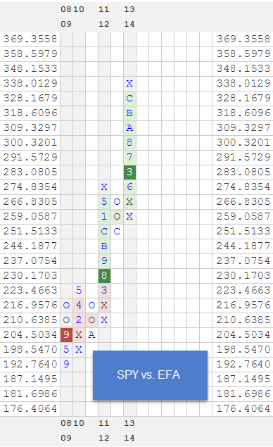
Task: Click the A cell in the 204.5034 row
Action: tap(91, 334)
